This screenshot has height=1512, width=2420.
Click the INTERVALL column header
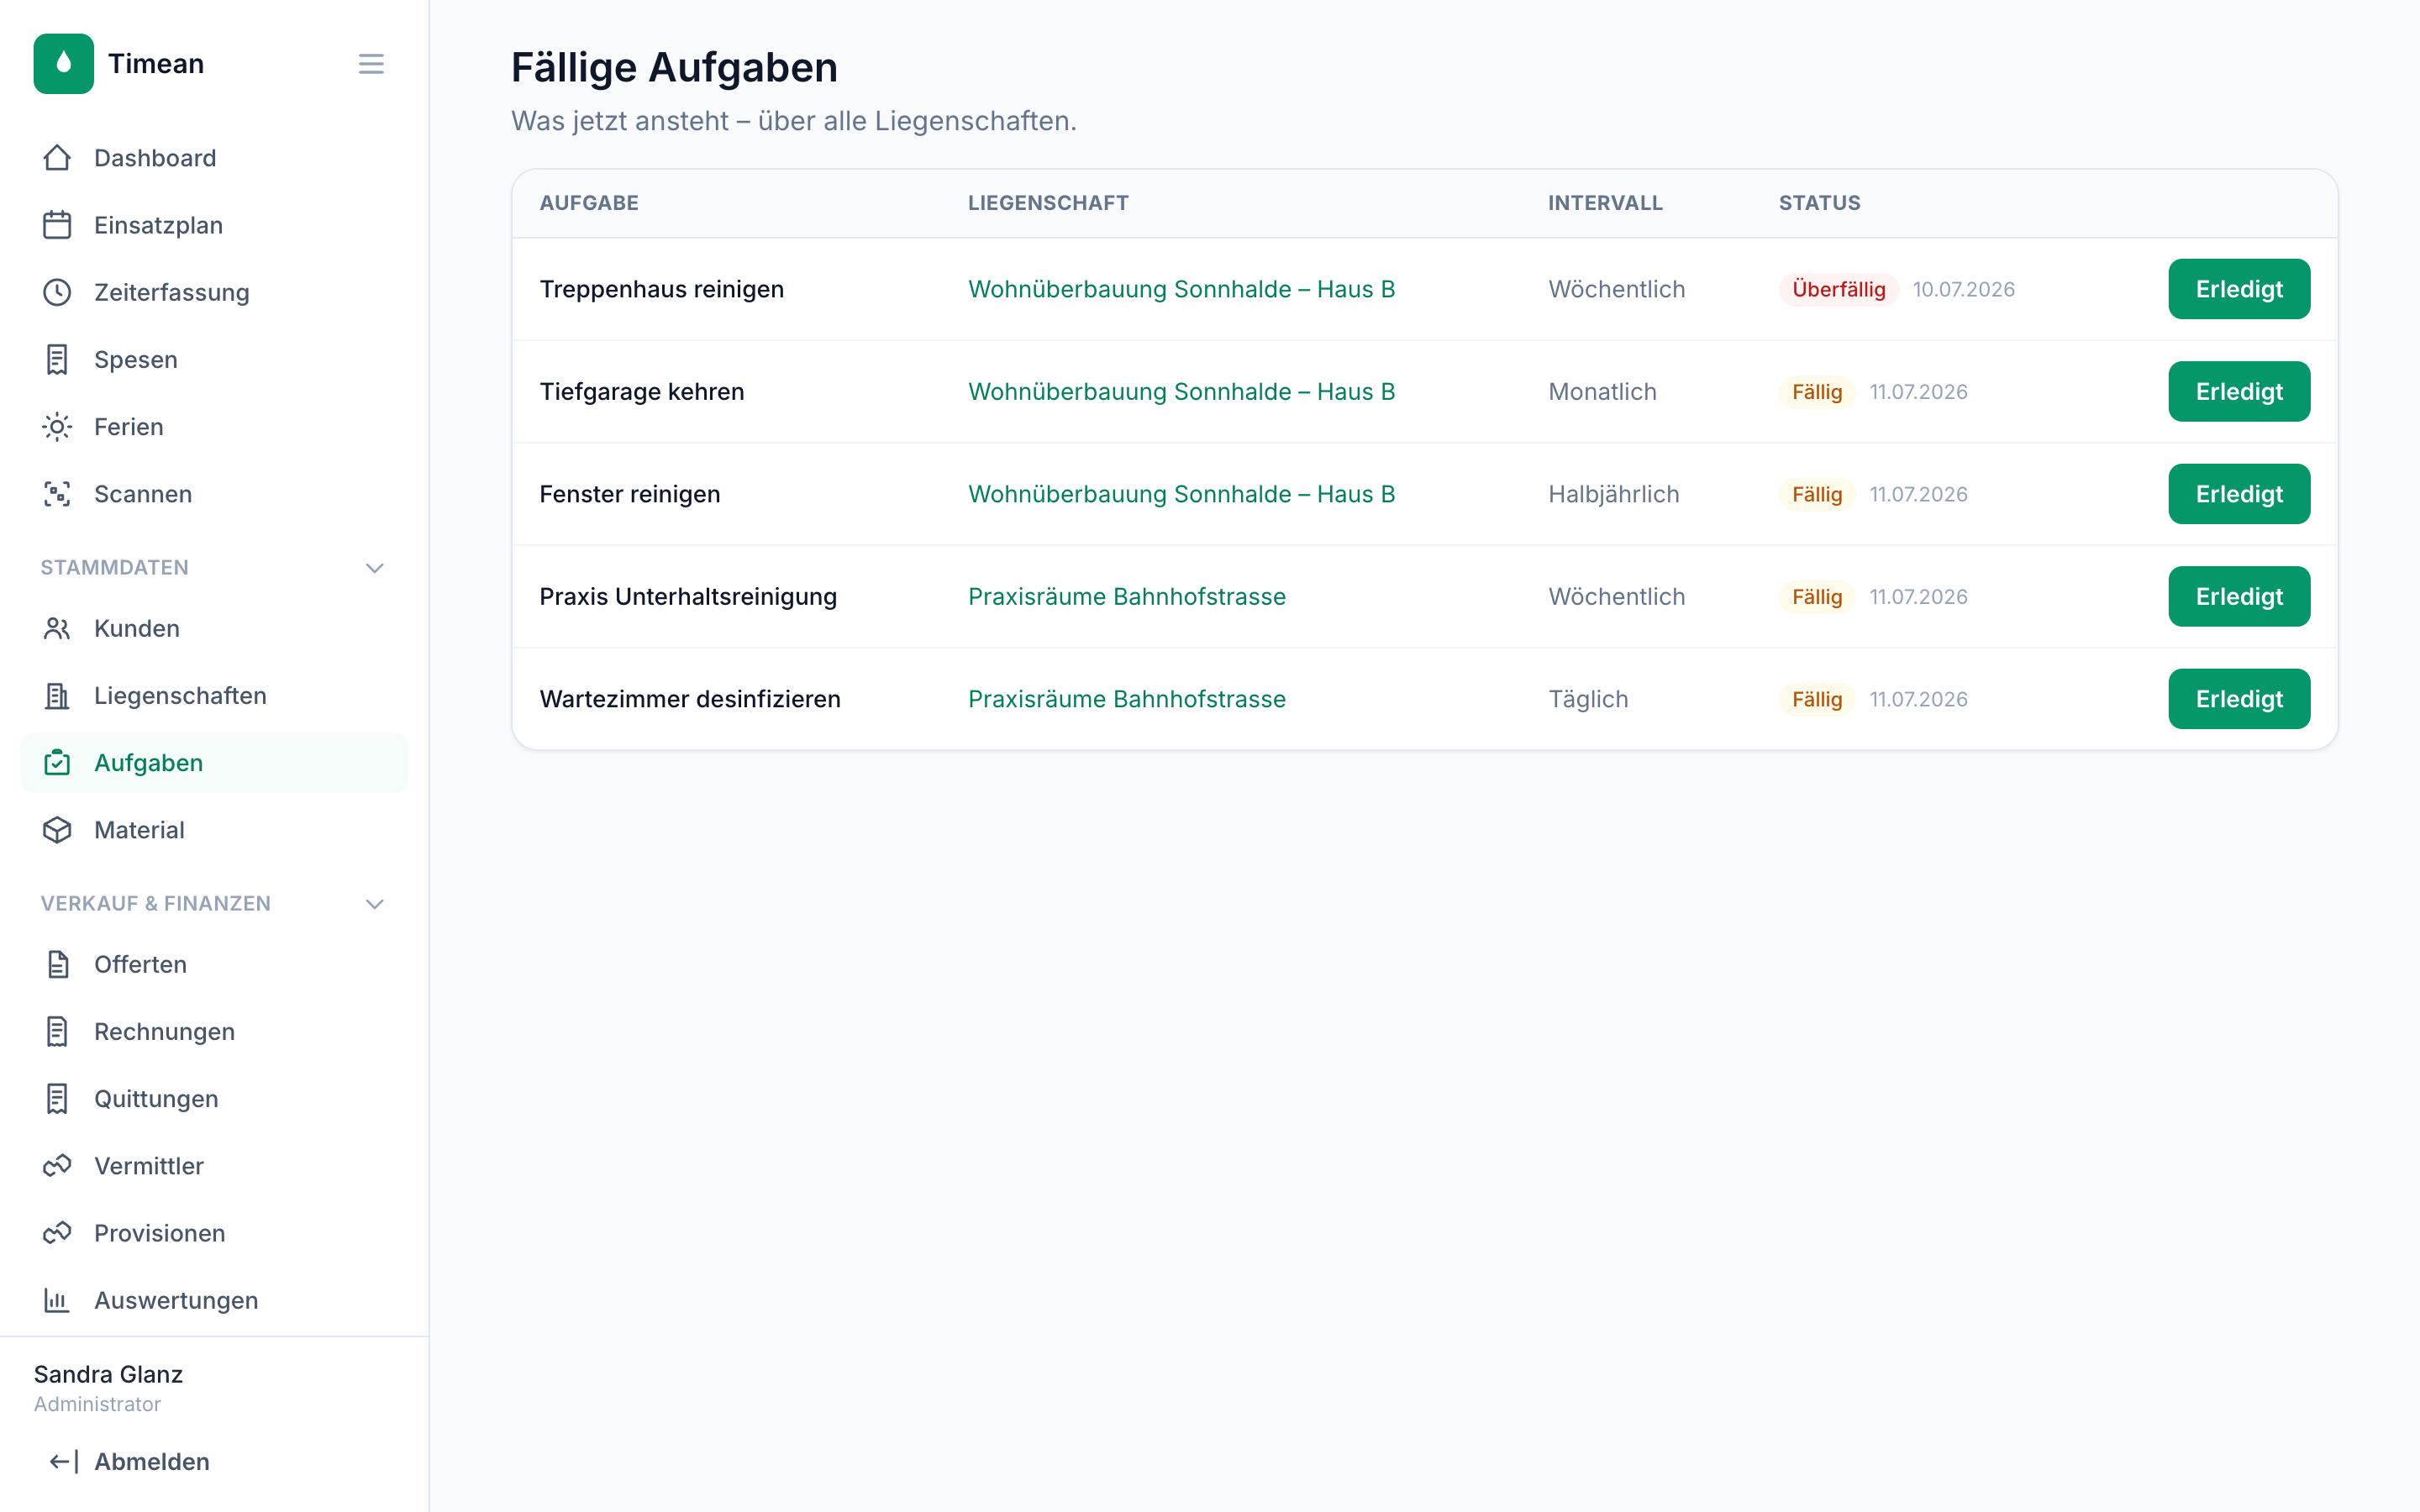pos(1605,203)
